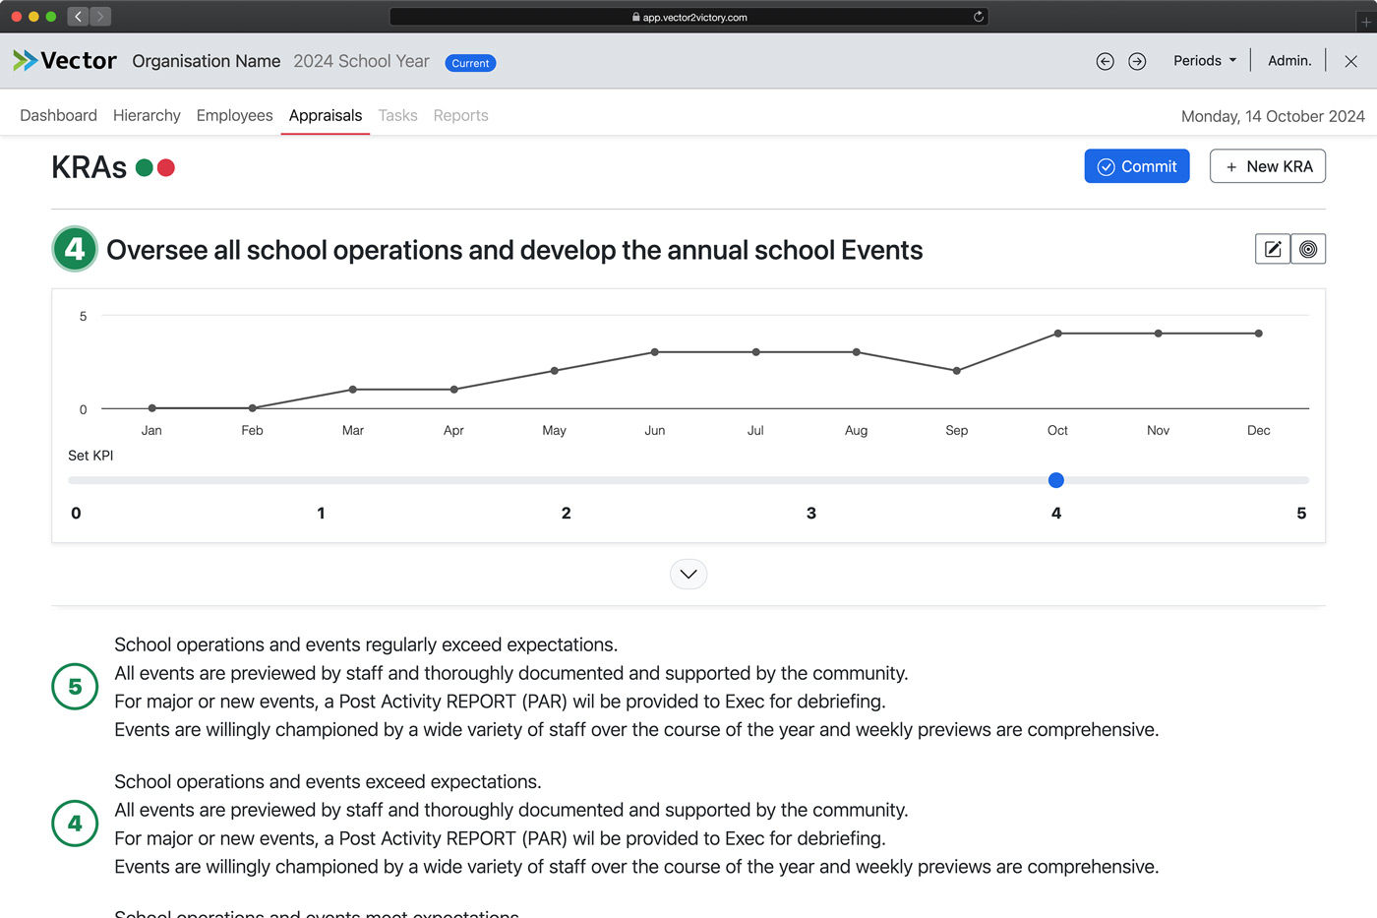1377x918 pixels.
Task: Click browser forward navigation button
Action: (x=100, y=17)
